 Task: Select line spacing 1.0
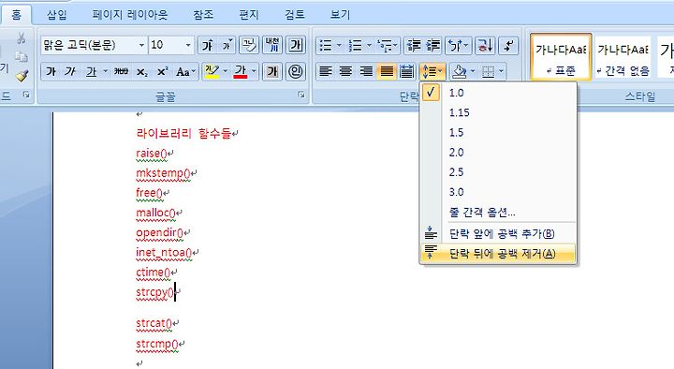[x=498, y=93]
